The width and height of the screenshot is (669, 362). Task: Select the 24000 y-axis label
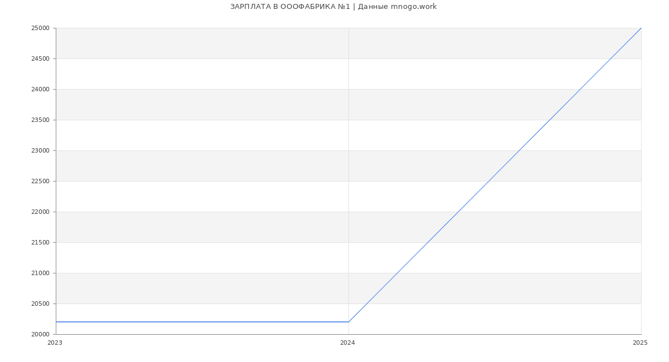(x=41, y=90)
